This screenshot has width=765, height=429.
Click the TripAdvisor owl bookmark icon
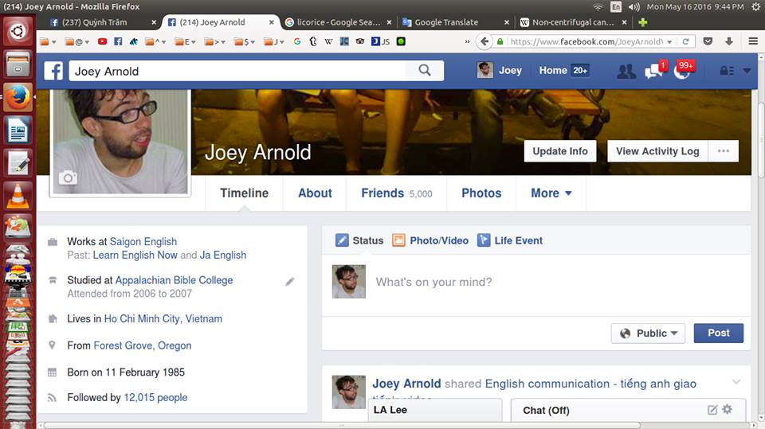360,41
